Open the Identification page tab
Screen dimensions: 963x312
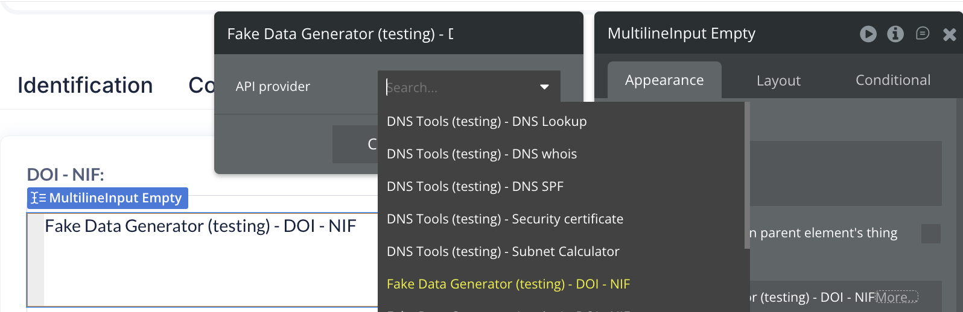point(85,86)
